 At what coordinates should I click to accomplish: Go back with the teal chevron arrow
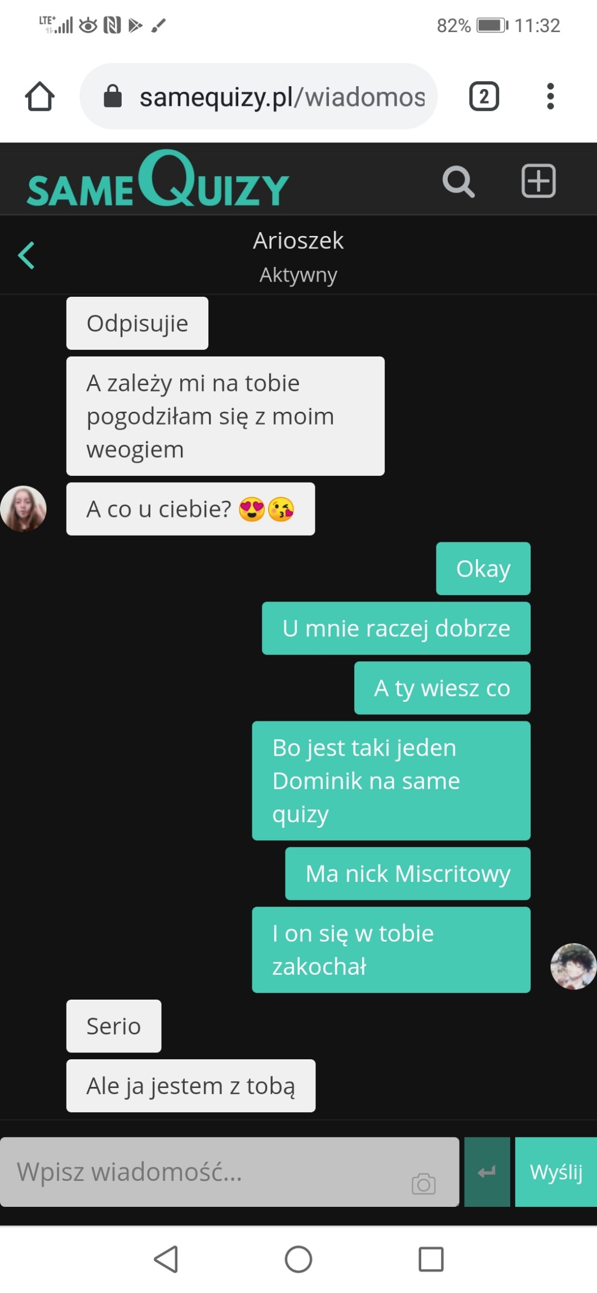26,255
